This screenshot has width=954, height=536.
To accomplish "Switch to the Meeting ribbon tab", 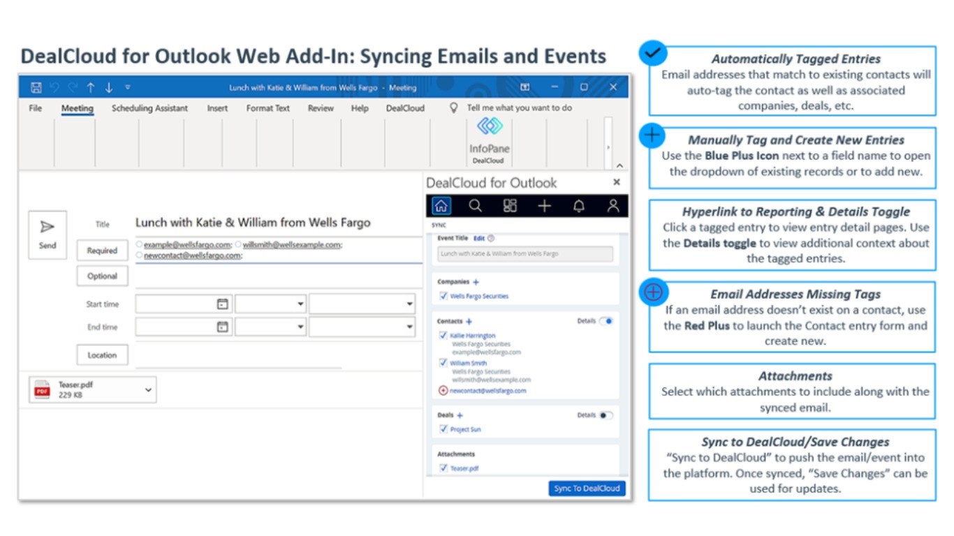I will (77, 108).
